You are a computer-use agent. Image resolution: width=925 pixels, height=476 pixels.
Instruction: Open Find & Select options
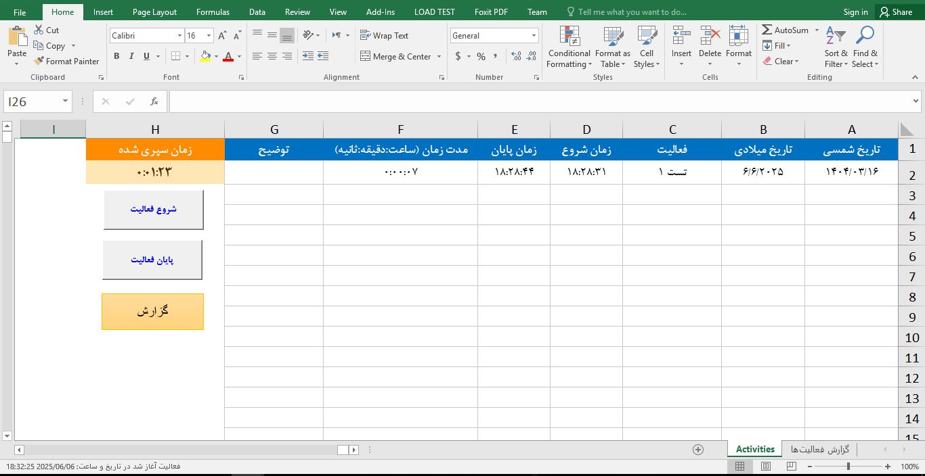[865, 47]
